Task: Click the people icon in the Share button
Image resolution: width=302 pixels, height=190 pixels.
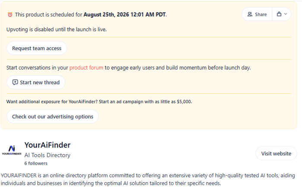Action: point(250,14)
